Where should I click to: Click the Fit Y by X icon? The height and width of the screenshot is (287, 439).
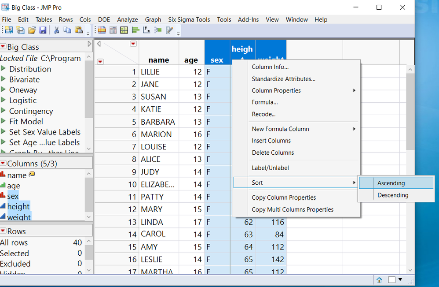pyautogui.click(x=147, y=30)
